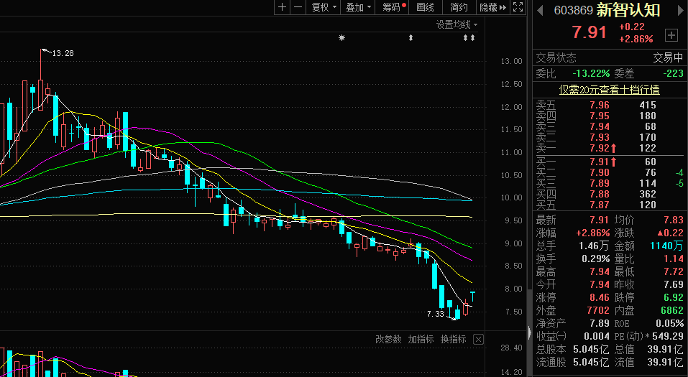
Task: Toggle 筹码 chip distribution view
Action: click(393, 7)
